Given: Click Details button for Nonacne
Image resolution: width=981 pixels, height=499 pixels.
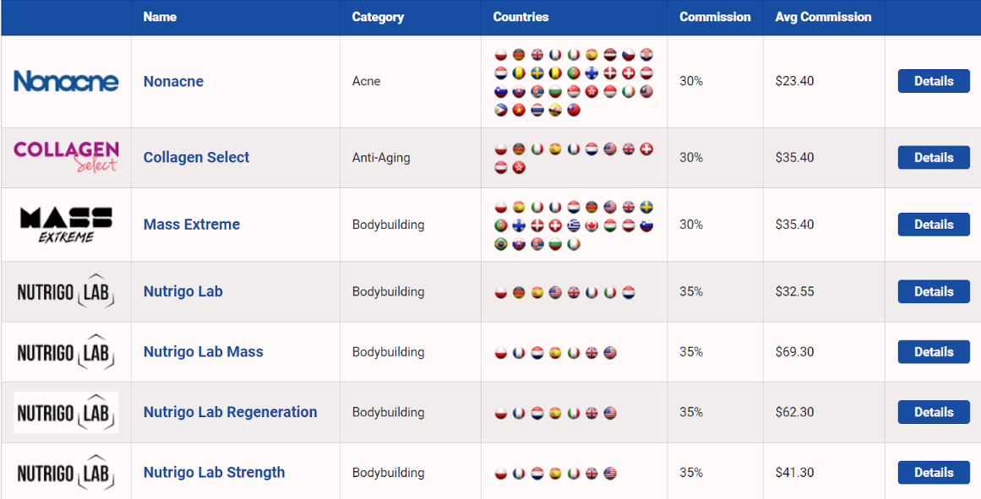Looking at the screenshot, I should tap(933, 81).
